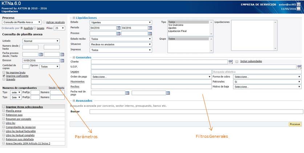Open U.O.P. lookup icon
Screen dimensions: 304x153
pyautogui.click(x=299, y=67)
